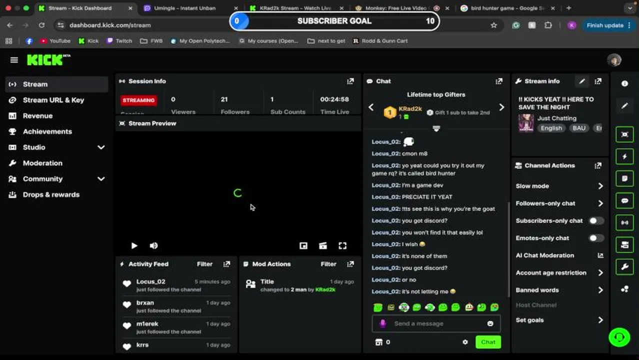Click the Kick logo
Viewport: 639px width, 360px height.
pyautogui.click(x=48, y=60)
